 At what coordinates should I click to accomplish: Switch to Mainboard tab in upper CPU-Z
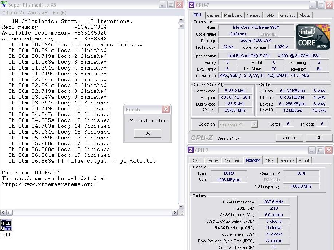click(x=233, y=15)
